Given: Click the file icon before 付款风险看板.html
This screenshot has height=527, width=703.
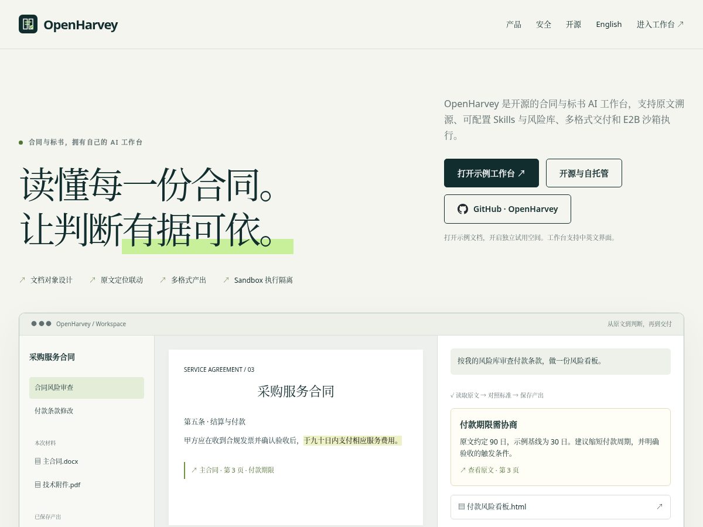Looking at the screenshot, I should coord(462,507).
